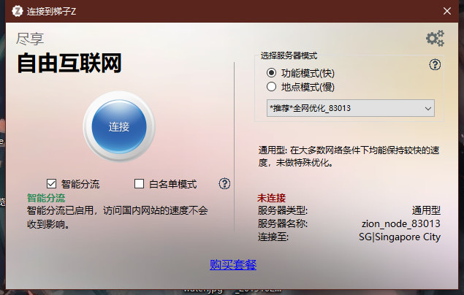Image resolution: width=464 pixels, height=295 pixels.
Task: Click the 未连接 status text
Action: [271, 198]
